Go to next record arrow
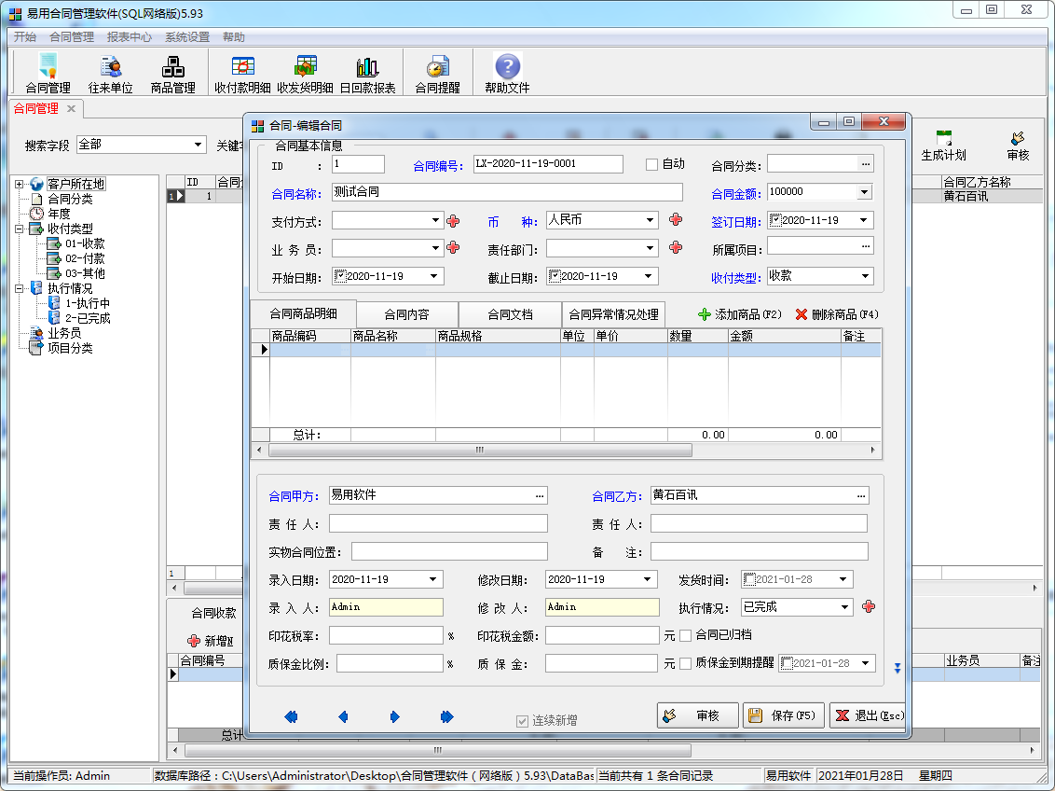Viewport: 1055px width, 791px height. pos(395,717)
